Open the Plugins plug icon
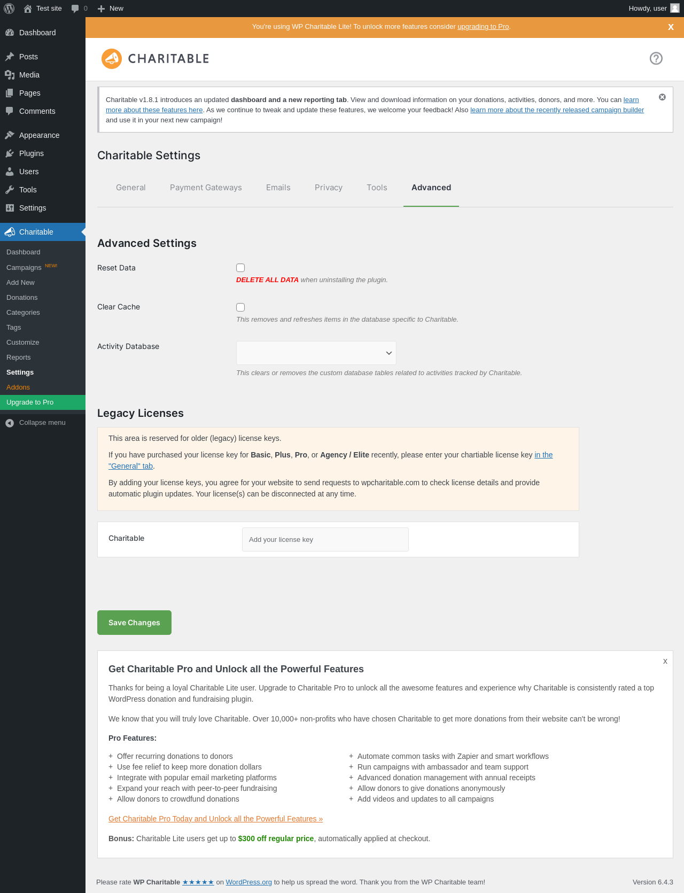 10,153
